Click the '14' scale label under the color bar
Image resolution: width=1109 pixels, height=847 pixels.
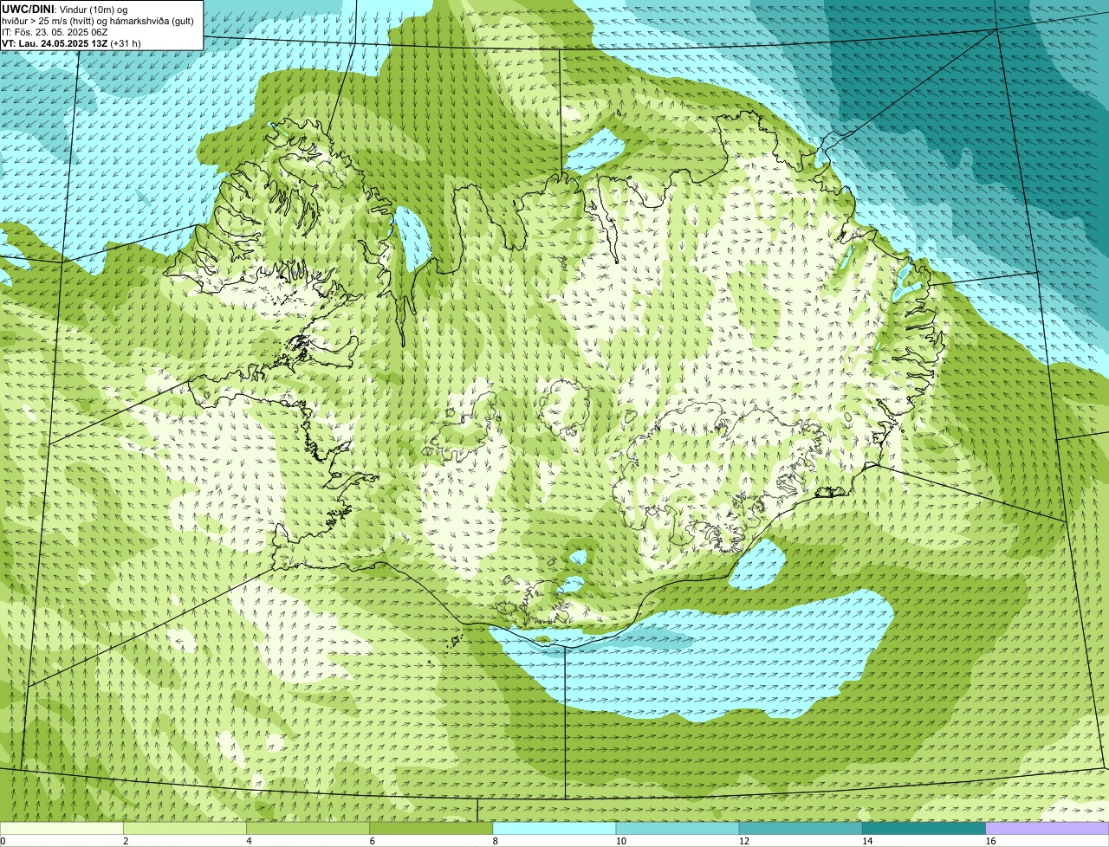[866, 841]
